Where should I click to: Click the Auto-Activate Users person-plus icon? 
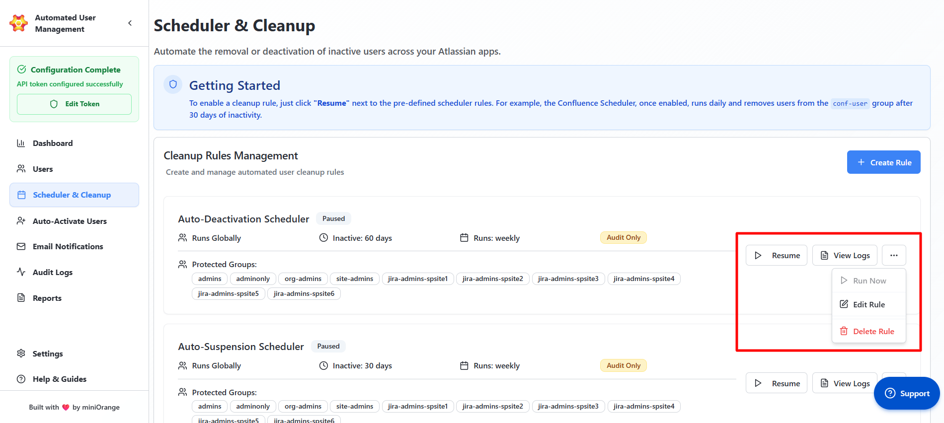(x=21, y=220)
